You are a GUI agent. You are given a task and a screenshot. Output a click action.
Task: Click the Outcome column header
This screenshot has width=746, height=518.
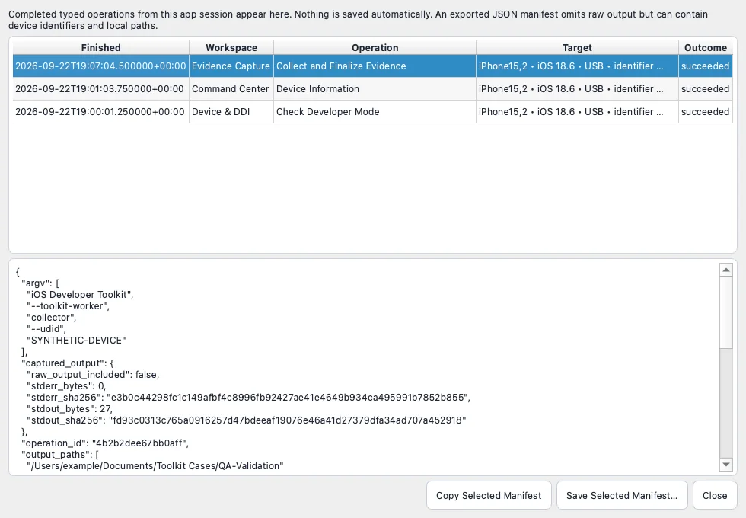(706, 47)
